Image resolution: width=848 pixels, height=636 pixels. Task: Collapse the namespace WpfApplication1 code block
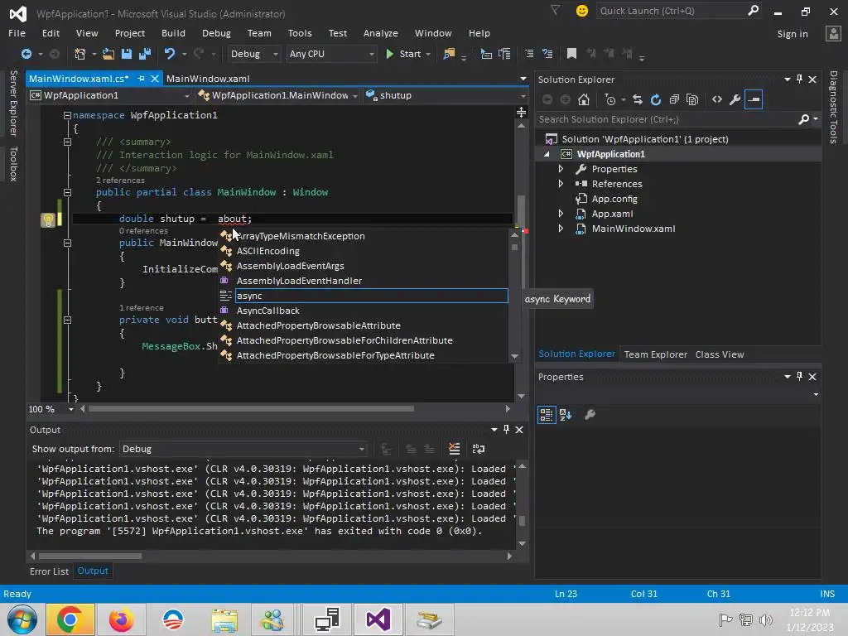coord(68,115)
